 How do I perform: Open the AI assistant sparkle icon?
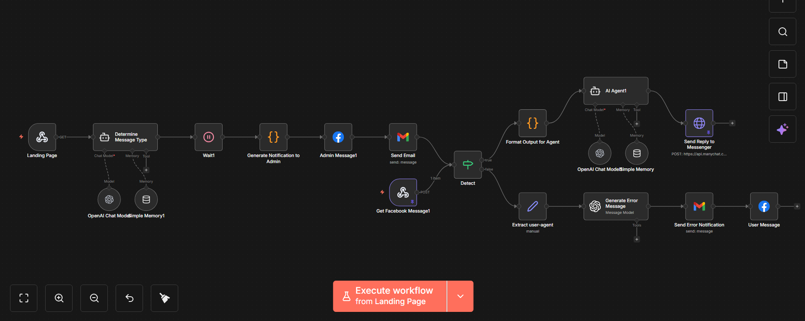coord(782,129)
